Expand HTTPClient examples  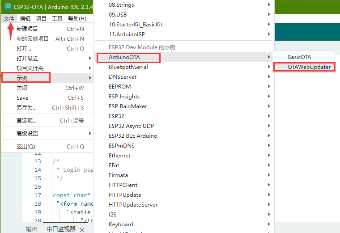[184, 185]
